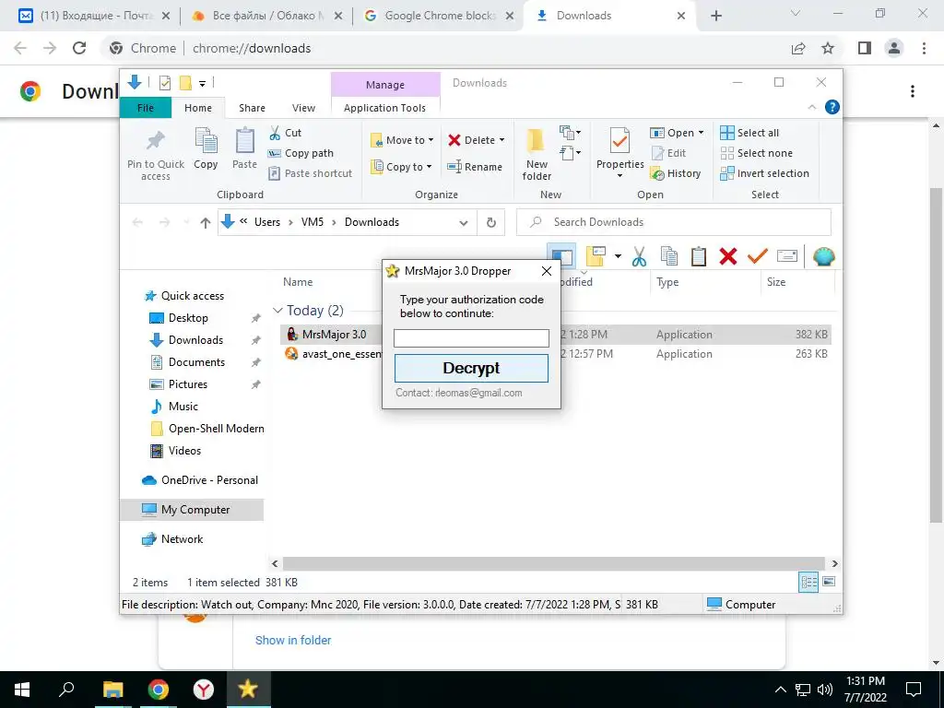The image size is (944, 708).
Task: Switch to the View ribbon tab
Action: [303, 108]
